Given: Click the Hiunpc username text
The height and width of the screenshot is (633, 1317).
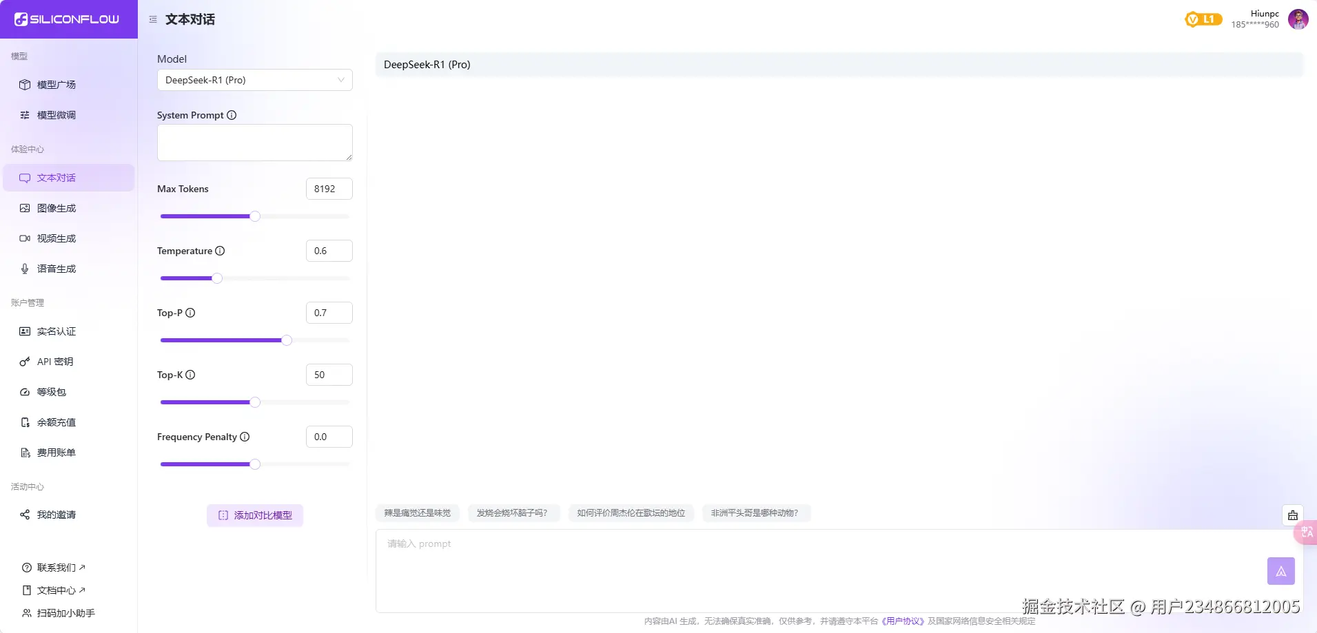Looking at the screenshot, I should [x=1265, y=14].
